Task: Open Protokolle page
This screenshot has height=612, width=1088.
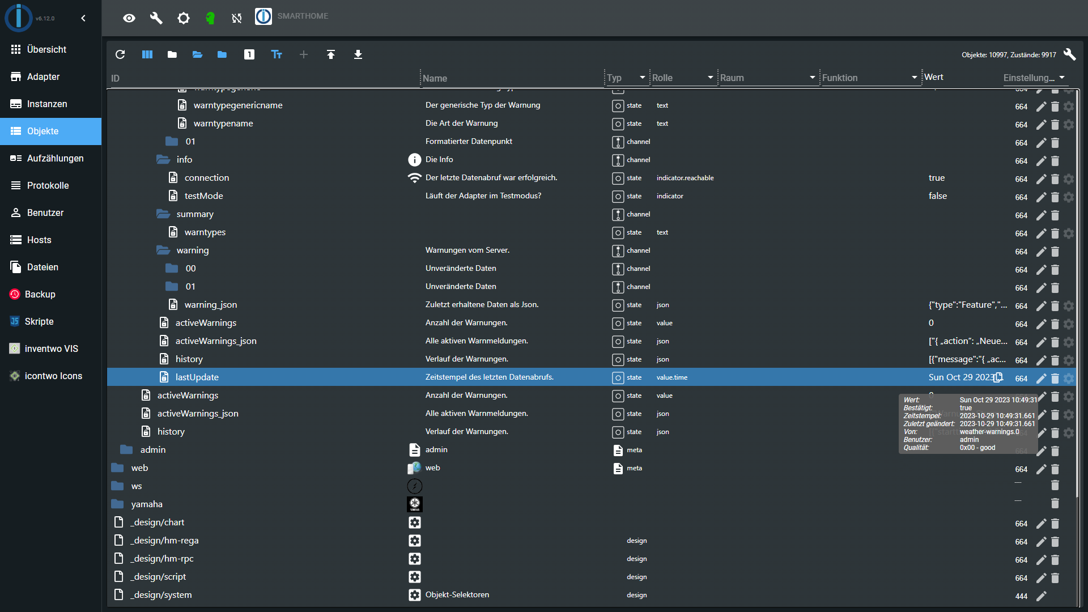Action: coord(51,185)
